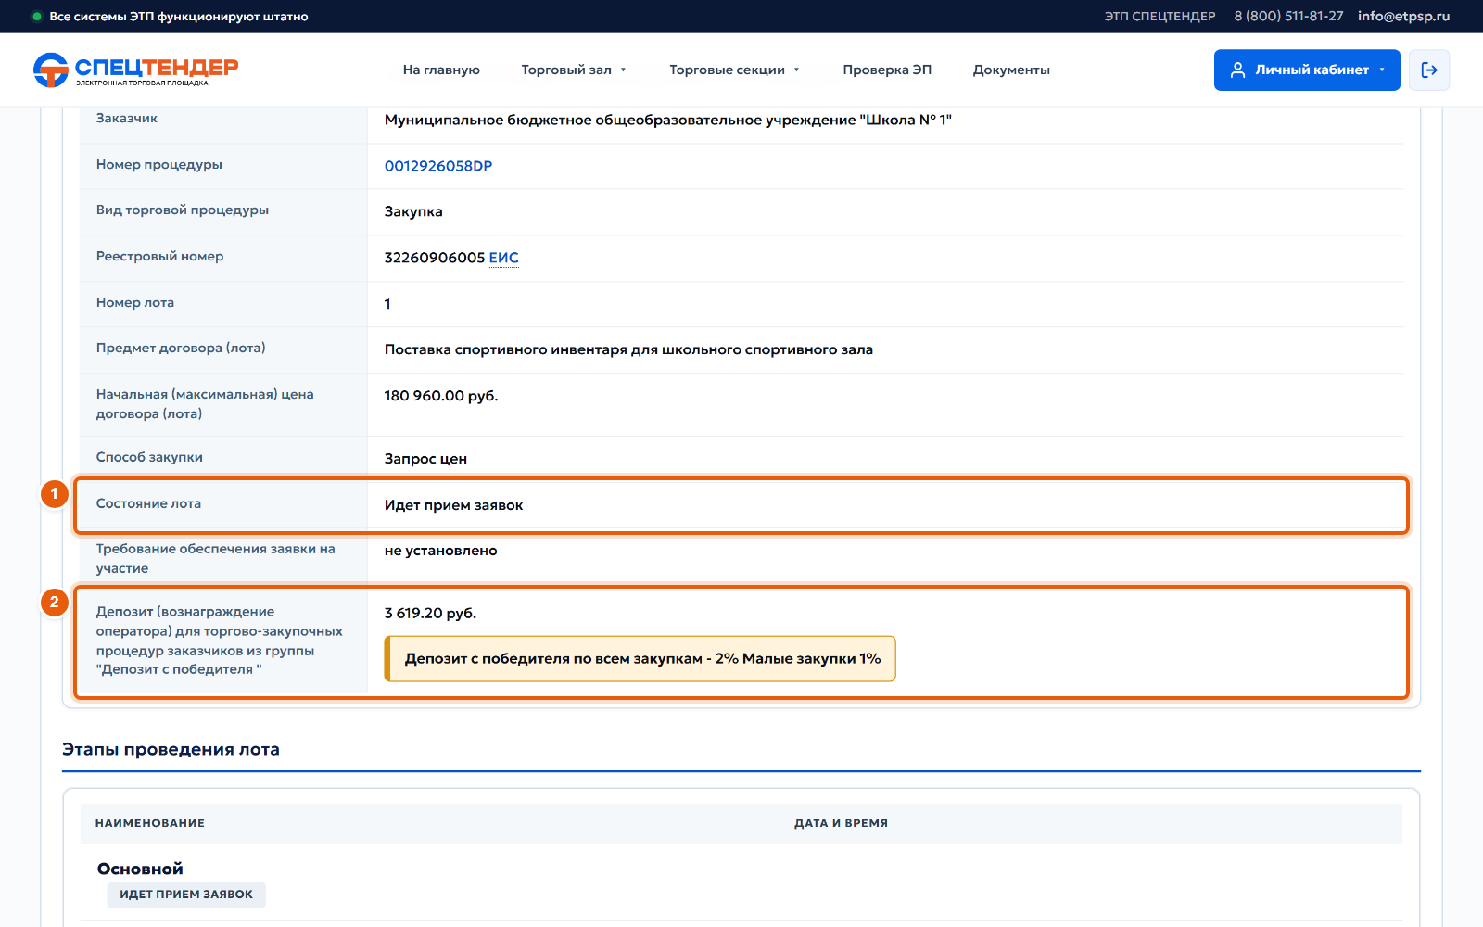Open the Личный кабинет dropdown
The height and width of the screenshot is (927, 1483).
[x=1307, y=70]
